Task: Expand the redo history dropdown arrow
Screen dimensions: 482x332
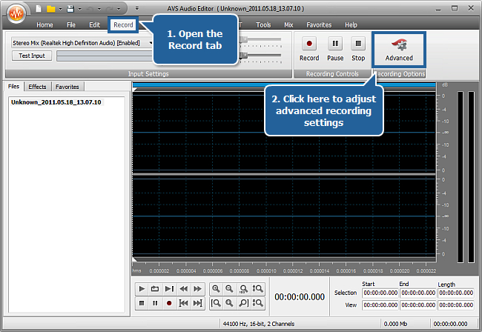Action: 119,9
